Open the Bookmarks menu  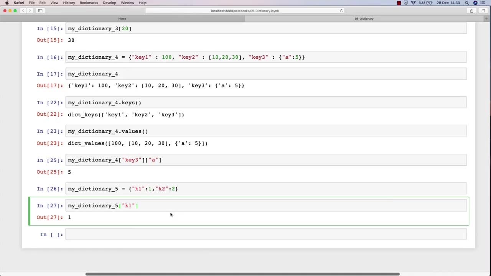pos(89,3)
